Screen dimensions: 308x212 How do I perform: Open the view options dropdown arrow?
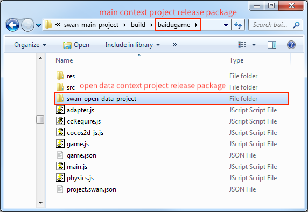[254, 45]
